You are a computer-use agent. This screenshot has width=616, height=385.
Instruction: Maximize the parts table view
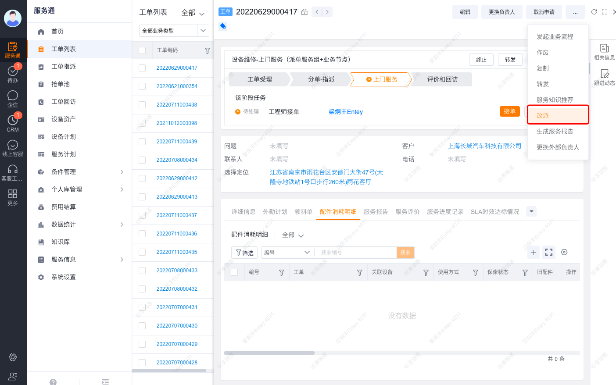[x=549, y=252]
